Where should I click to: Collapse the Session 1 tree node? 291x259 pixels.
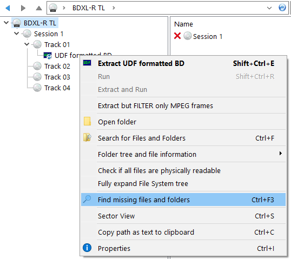click(x=17, y=34)
